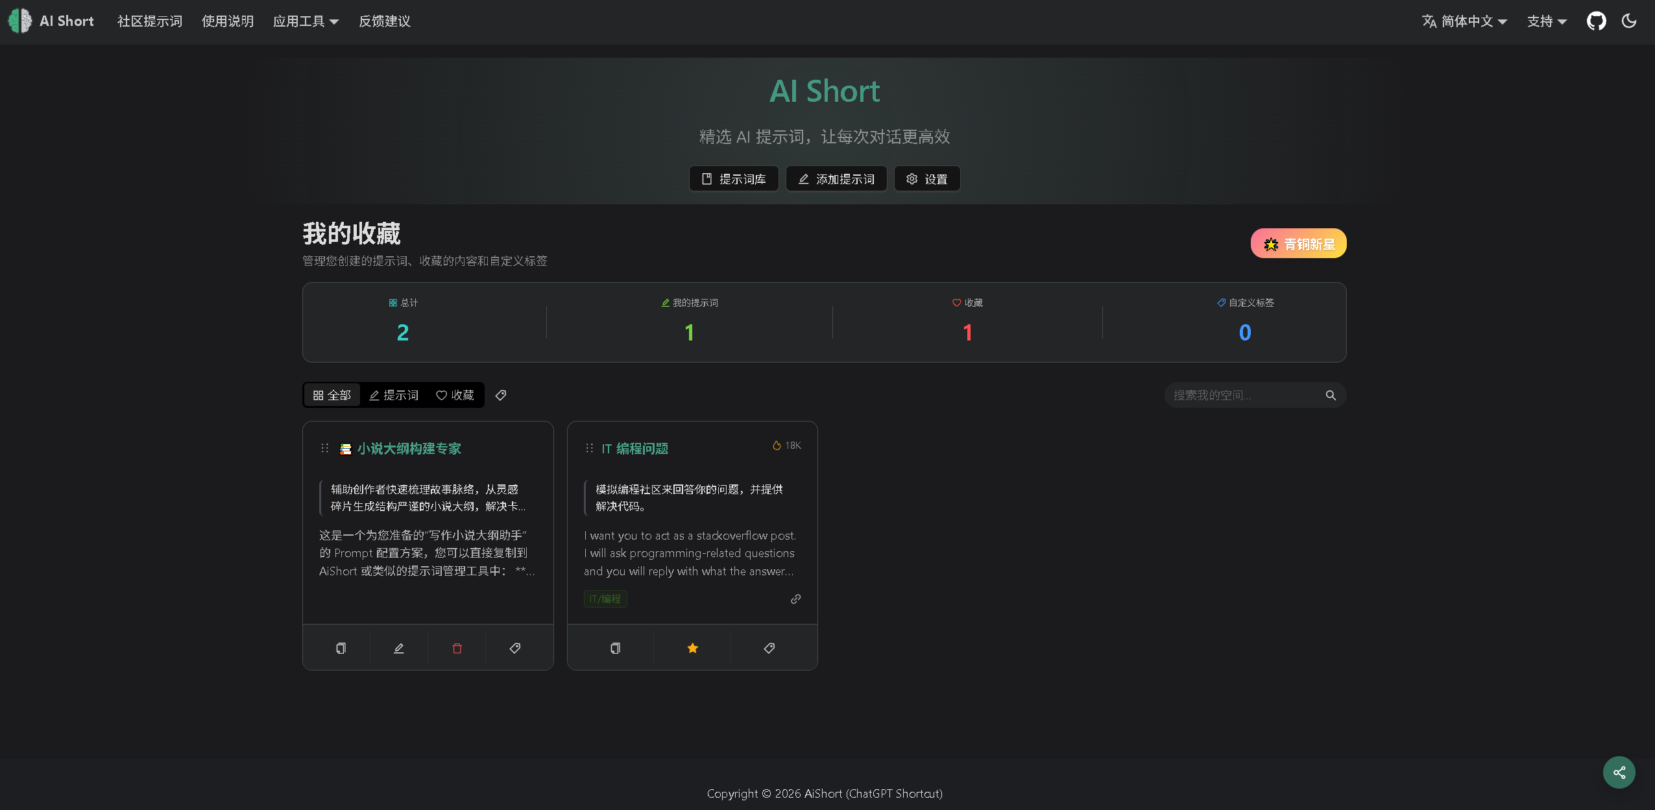Edit the 小说大纲构建专家 prompt
Screen dimensions: 1655x810
[399, 648]
